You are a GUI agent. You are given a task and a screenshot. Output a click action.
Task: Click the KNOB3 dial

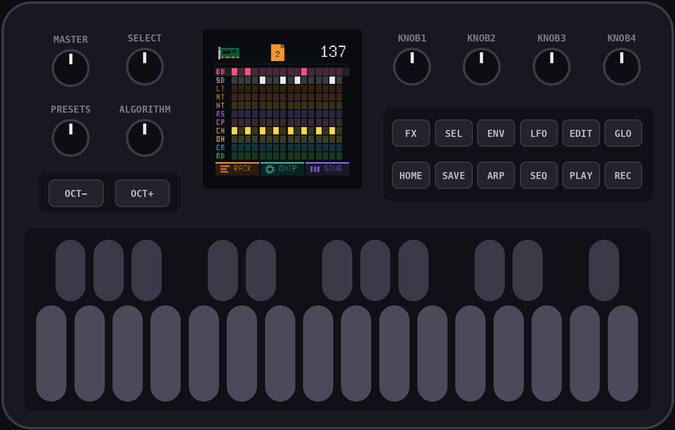click(551, 67)
